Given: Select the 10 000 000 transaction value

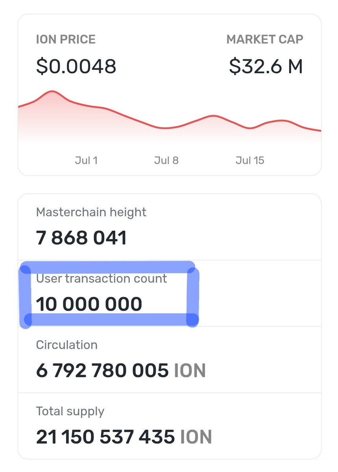Looking at the screenshot, I should click(89, 304).
